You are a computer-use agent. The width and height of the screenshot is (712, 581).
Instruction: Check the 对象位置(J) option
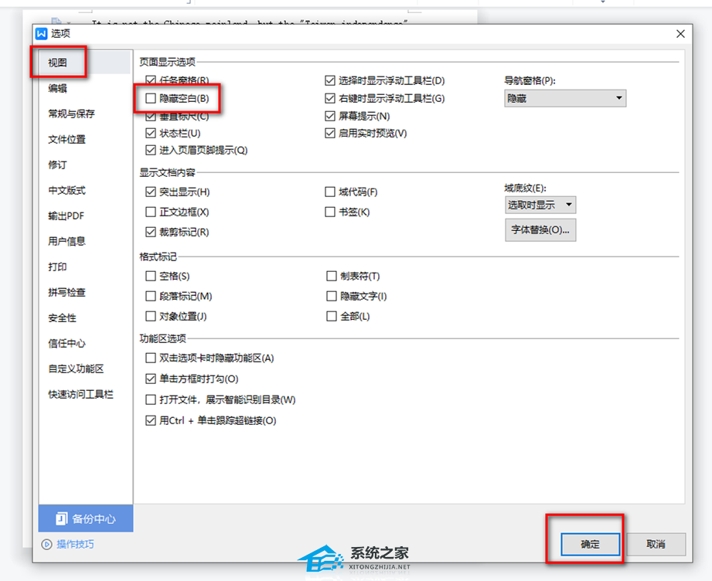click(x=150, y=316)
